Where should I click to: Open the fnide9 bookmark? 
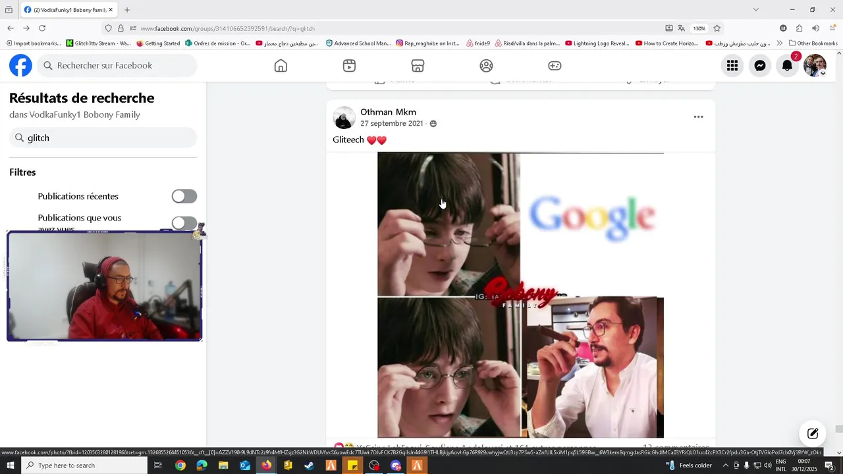pyautogui.click(x=478, y=43)
